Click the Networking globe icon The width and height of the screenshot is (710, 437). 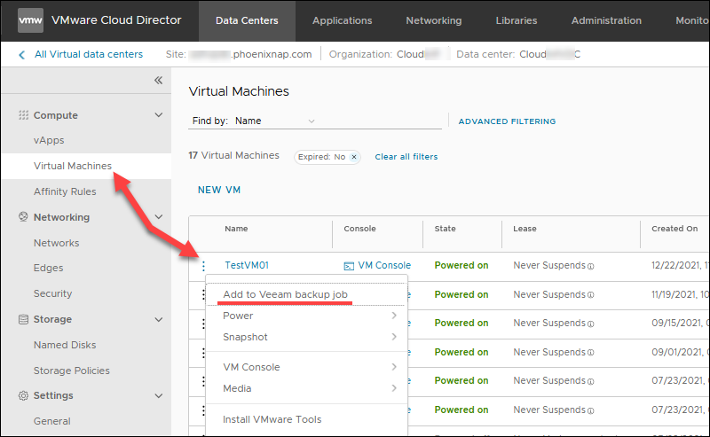(23, 216)
